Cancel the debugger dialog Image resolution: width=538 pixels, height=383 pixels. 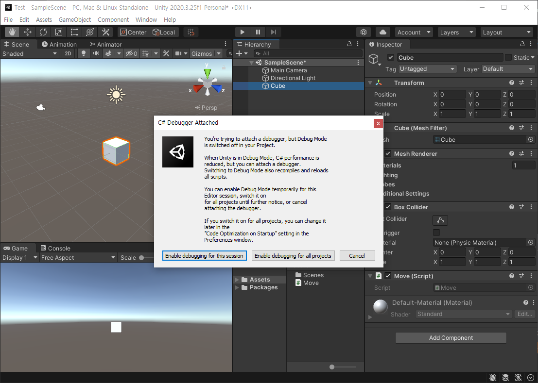pos(357,255)
